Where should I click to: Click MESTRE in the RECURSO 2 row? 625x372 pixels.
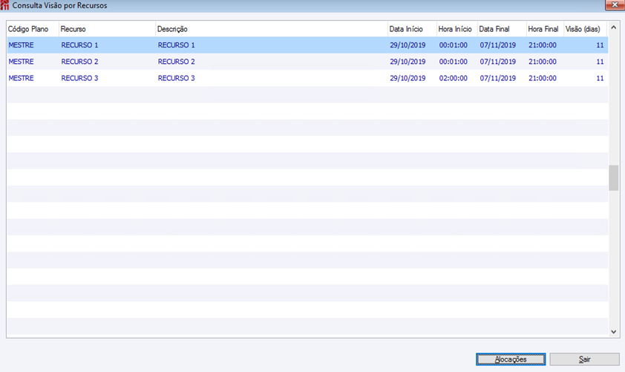(21, 62)
